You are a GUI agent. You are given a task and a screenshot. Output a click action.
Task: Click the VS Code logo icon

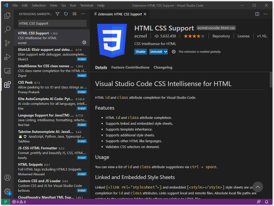tap(6, 5)
